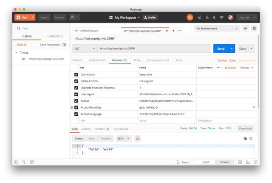Open the Upgrade dropdown arrow

pyautogui.click(x=255, y=17)
